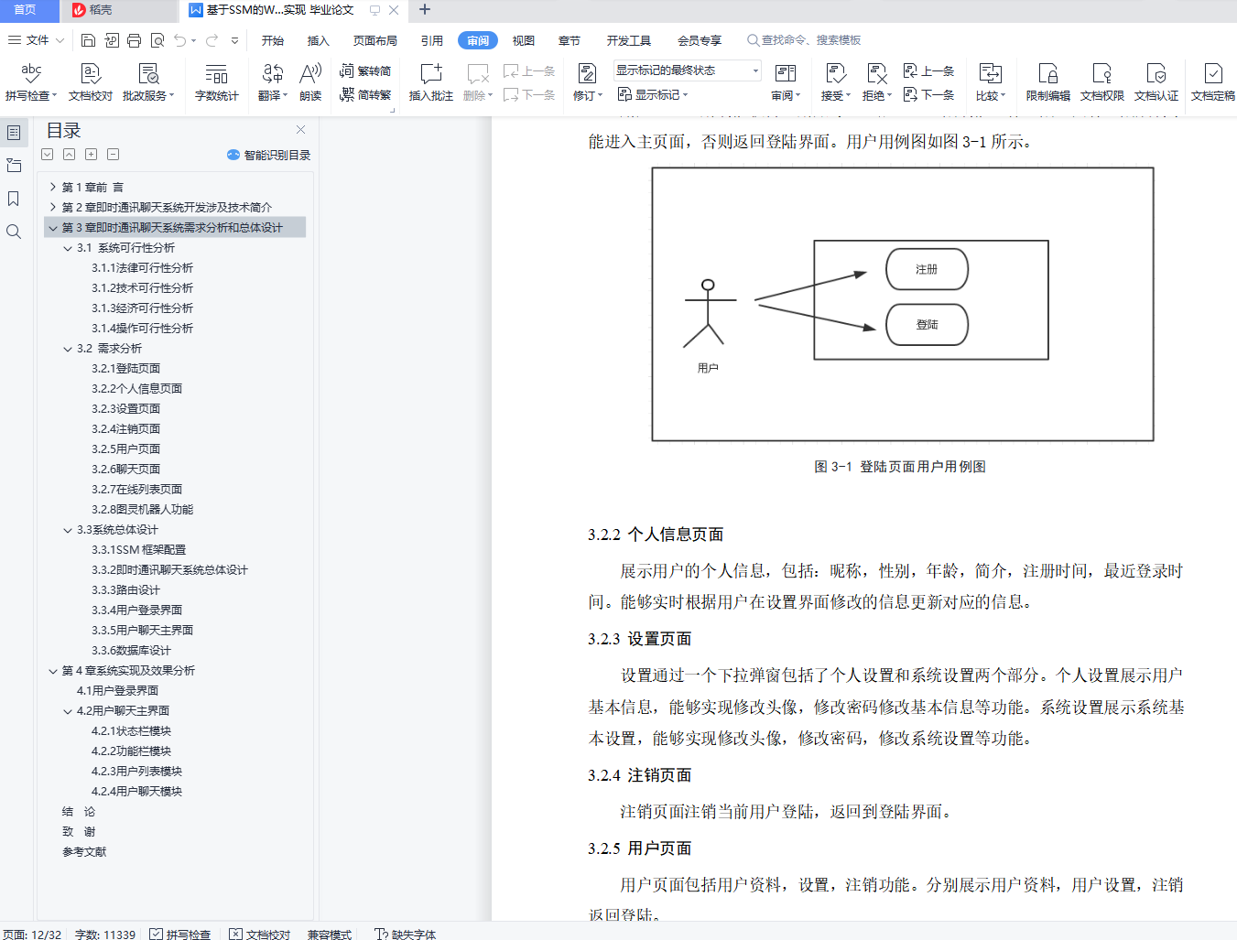Image resolution: width=1237 pixels, height=940 pixels.
Task: Click the word count in status bar
Action: click(105, 934)
